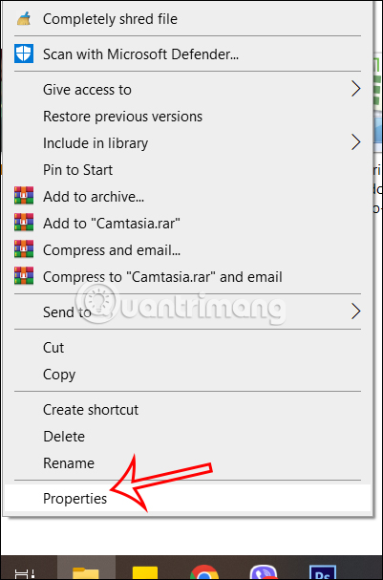
Task: Expand the Give access to submenu arrow
Action: click(355, 89)
